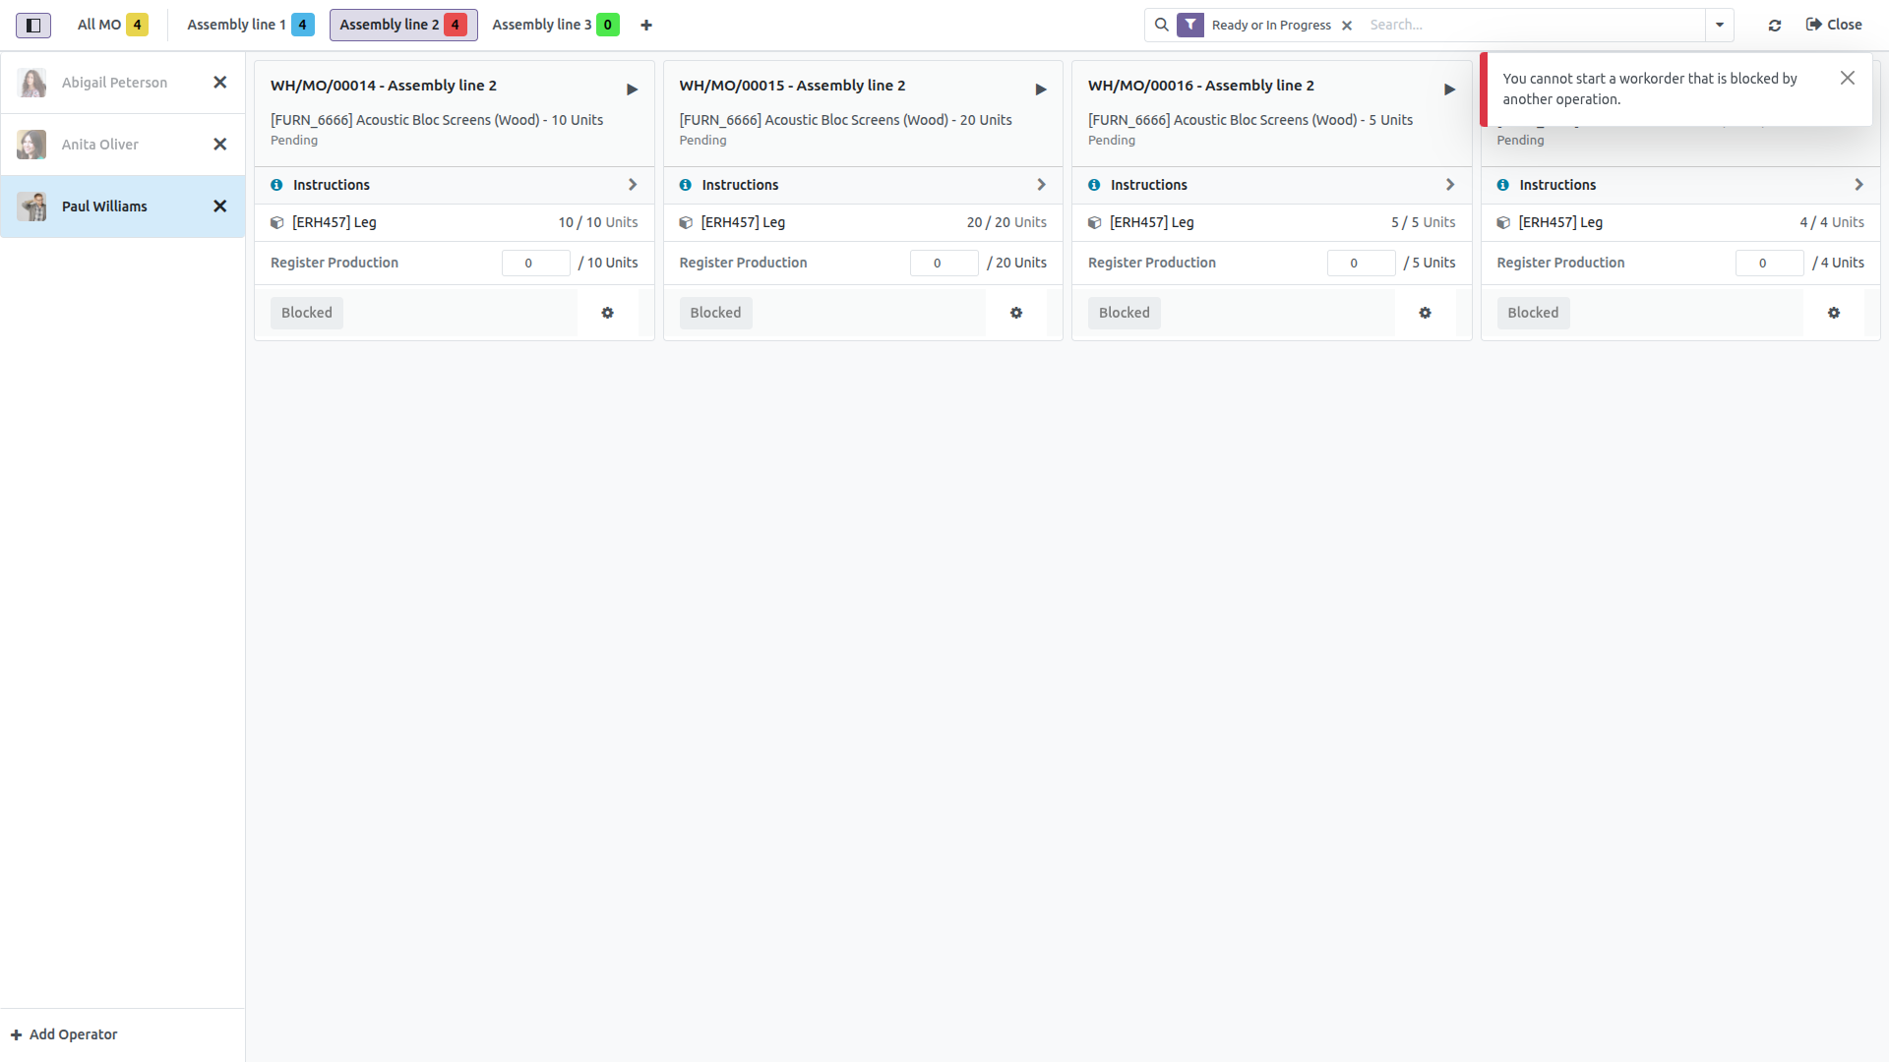Click Blocked button on the fourth card
Image resolution: width=1889 pixels, height=1062 pixels.
(x=1533, y=313)
